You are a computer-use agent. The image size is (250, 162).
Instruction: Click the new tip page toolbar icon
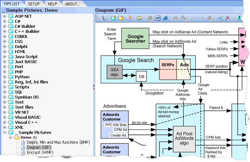click(128, 18)
